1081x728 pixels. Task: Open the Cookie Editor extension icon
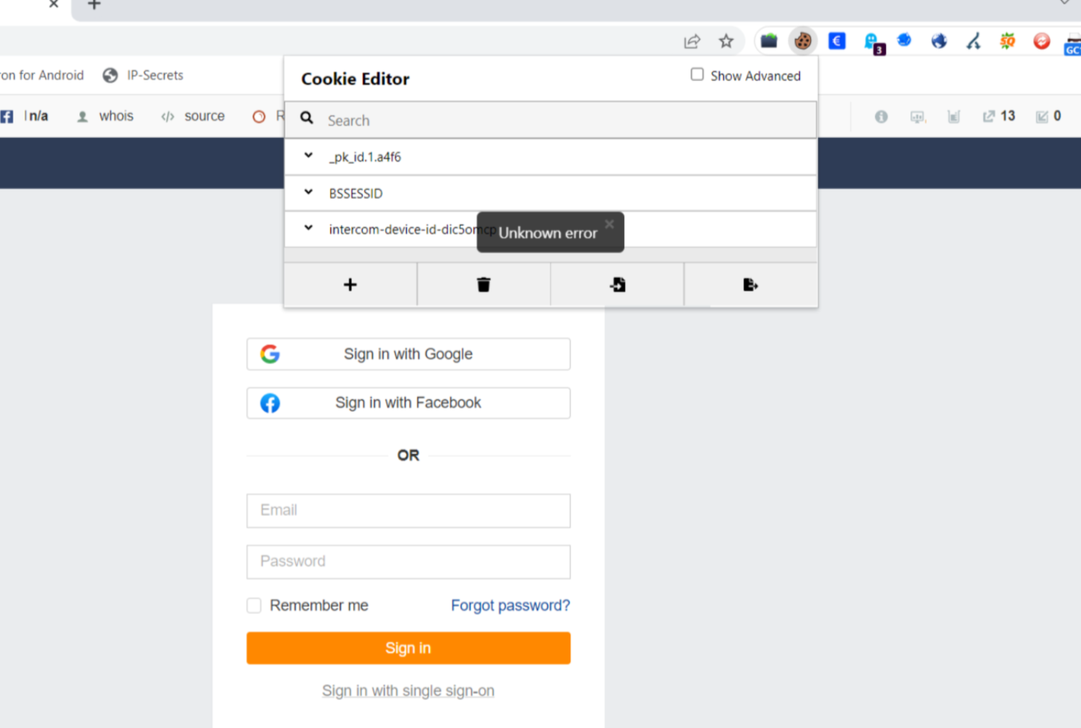(802, 41)
